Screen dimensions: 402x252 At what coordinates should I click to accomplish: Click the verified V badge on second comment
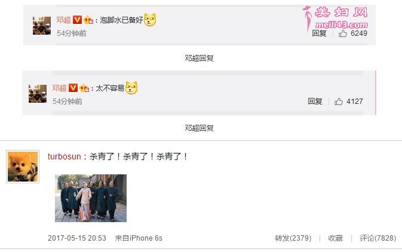click(x=73, y=88)
